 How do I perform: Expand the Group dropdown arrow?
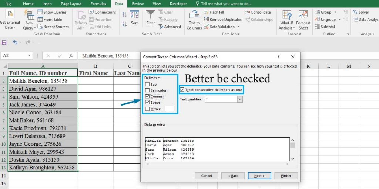335,12
